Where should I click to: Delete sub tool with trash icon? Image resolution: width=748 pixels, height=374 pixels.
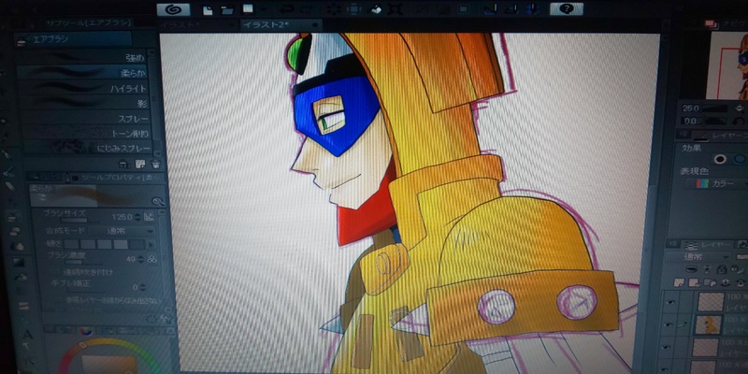click(155, 165)
